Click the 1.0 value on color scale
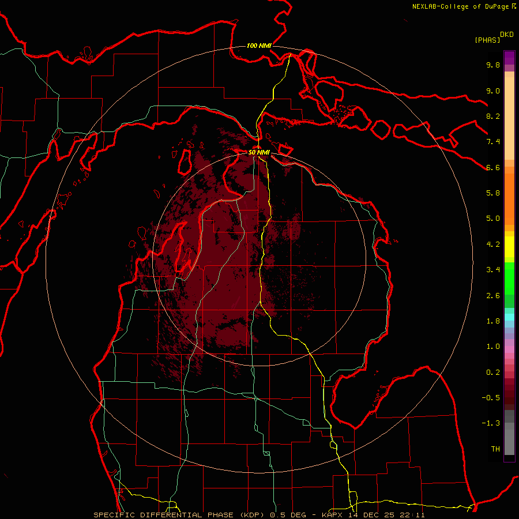Screen dimensions: 519x519 click(493, 347)
